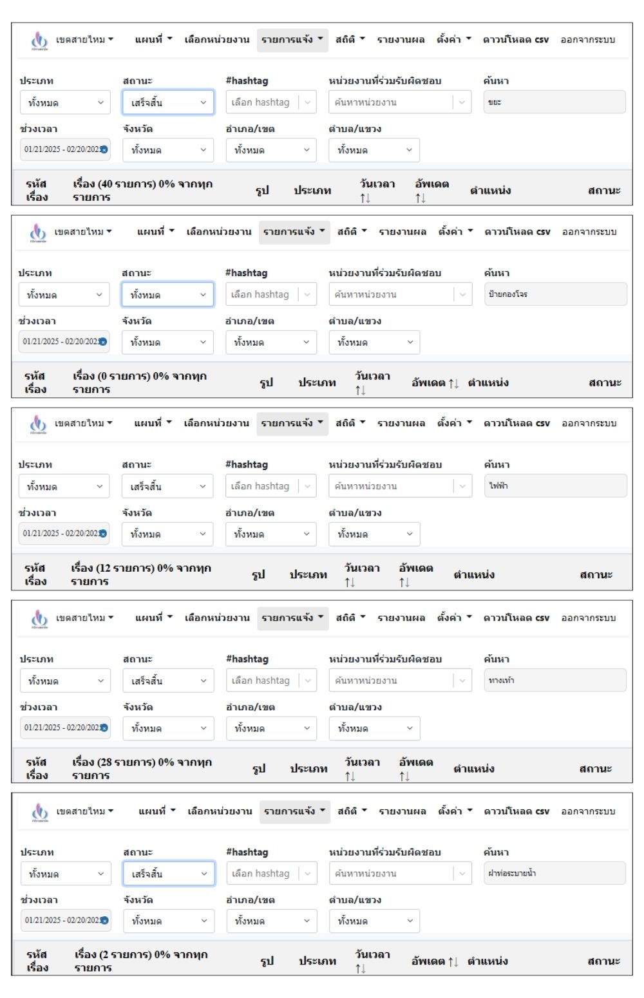Sort by วันเวลา arrows in the 12 รายการ table

(x=350, y=582)
